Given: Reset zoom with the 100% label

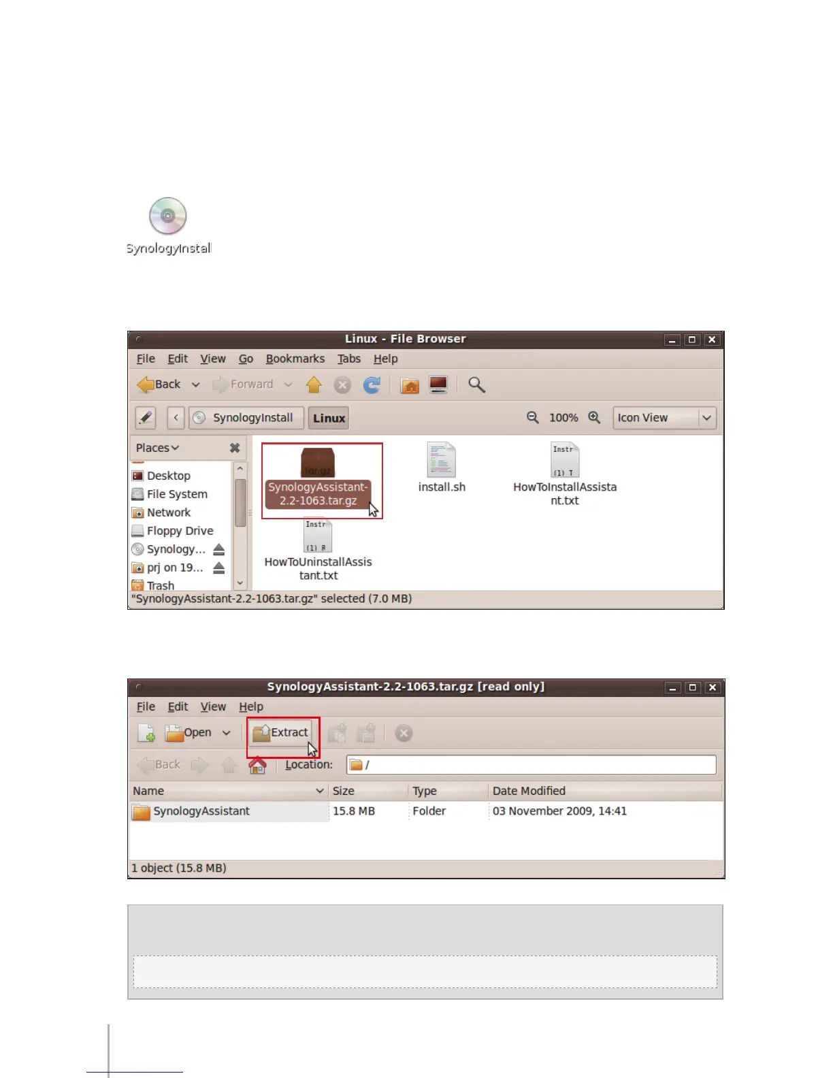Looking at the screenshot, I should click(x=563, y=418).
